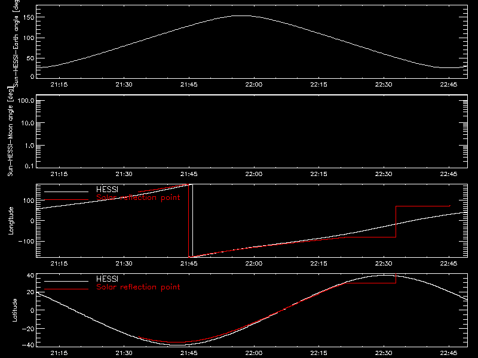Click red legend line sample in Longitude plot

[x=66, y=200]
